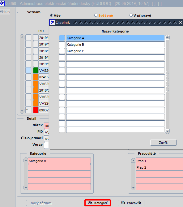
Task: Open čís. Kategorií code list
Action: [x=98, y=203]
